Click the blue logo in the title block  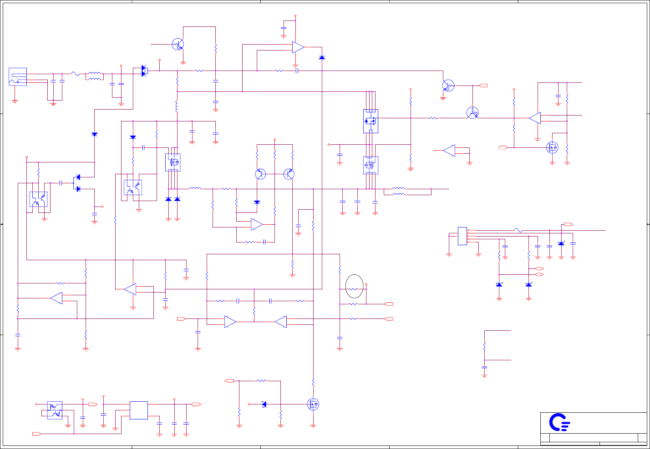560,423
